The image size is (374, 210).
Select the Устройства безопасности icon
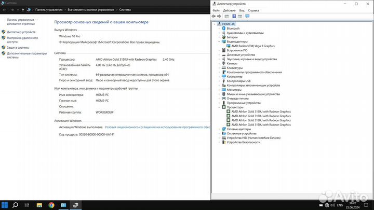coord(224,142)
